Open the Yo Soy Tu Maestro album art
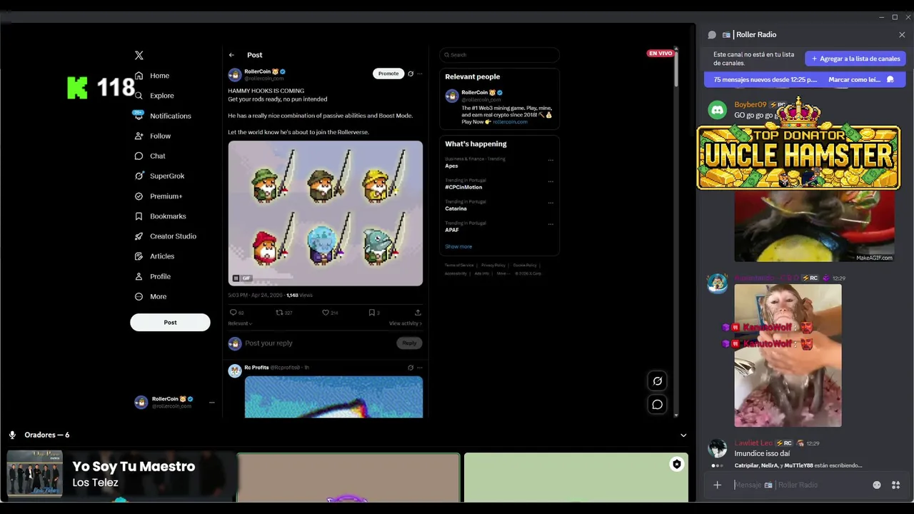This screenshot has height=514, width=914. pyautogui.click(x=35, y=473)
